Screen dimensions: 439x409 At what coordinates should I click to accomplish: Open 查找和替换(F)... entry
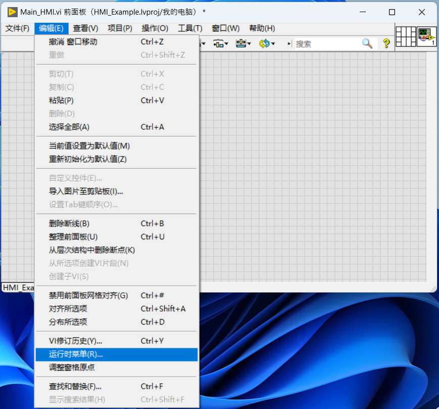pos(117,386)
